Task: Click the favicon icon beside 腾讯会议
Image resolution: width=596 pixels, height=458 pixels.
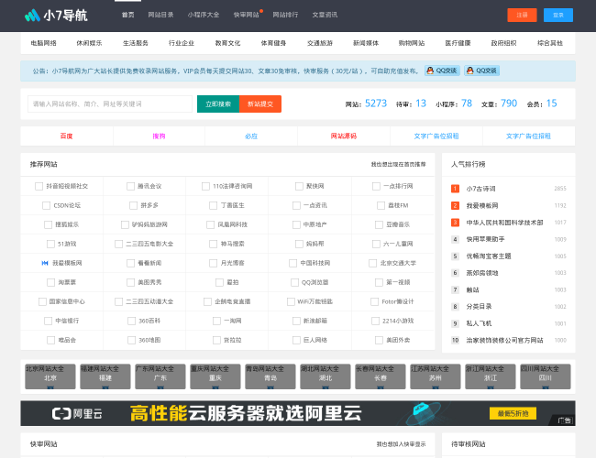Action: (130, 186)
